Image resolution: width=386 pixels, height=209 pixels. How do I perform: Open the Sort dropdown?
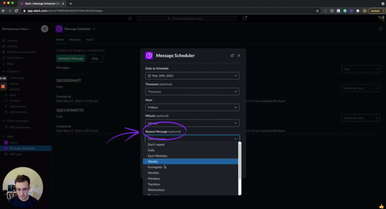pyautogui.click(x=361, y=69)
